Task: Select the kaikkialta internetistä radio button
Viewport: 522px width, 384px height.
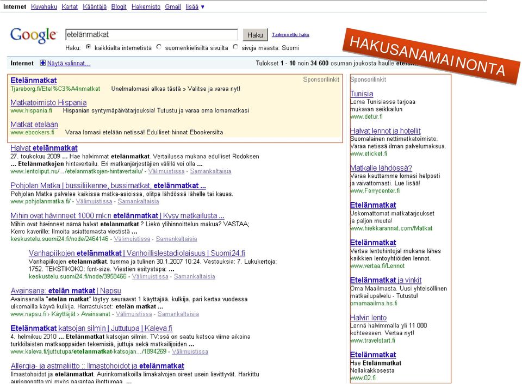Action: click(88, 47)
